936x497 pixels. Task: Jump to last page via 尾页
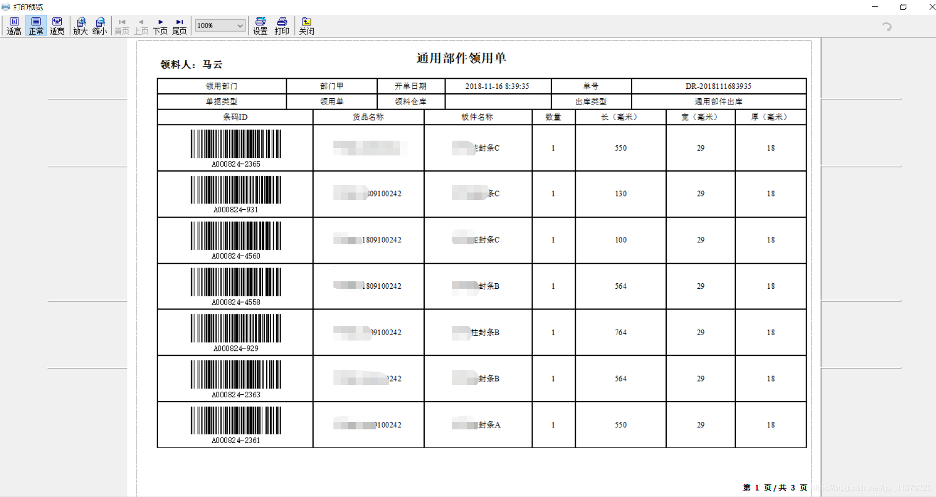[x=179, y=26]
